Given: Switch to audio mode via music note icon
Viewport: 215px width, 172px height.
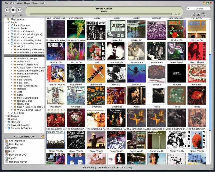Looking at the screenshot, I should coord(193,14).
